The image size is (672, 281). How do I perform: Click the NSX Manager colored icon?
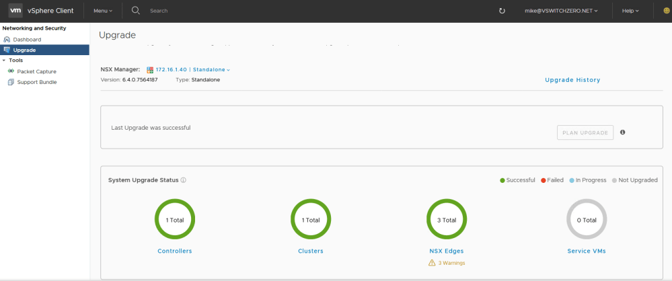point(150,69)
